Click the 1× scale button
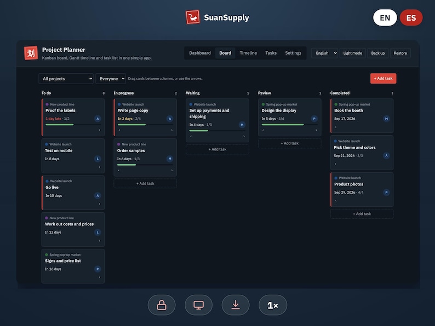435x326 pixels. pyautogui.click(x=273, y=305)
